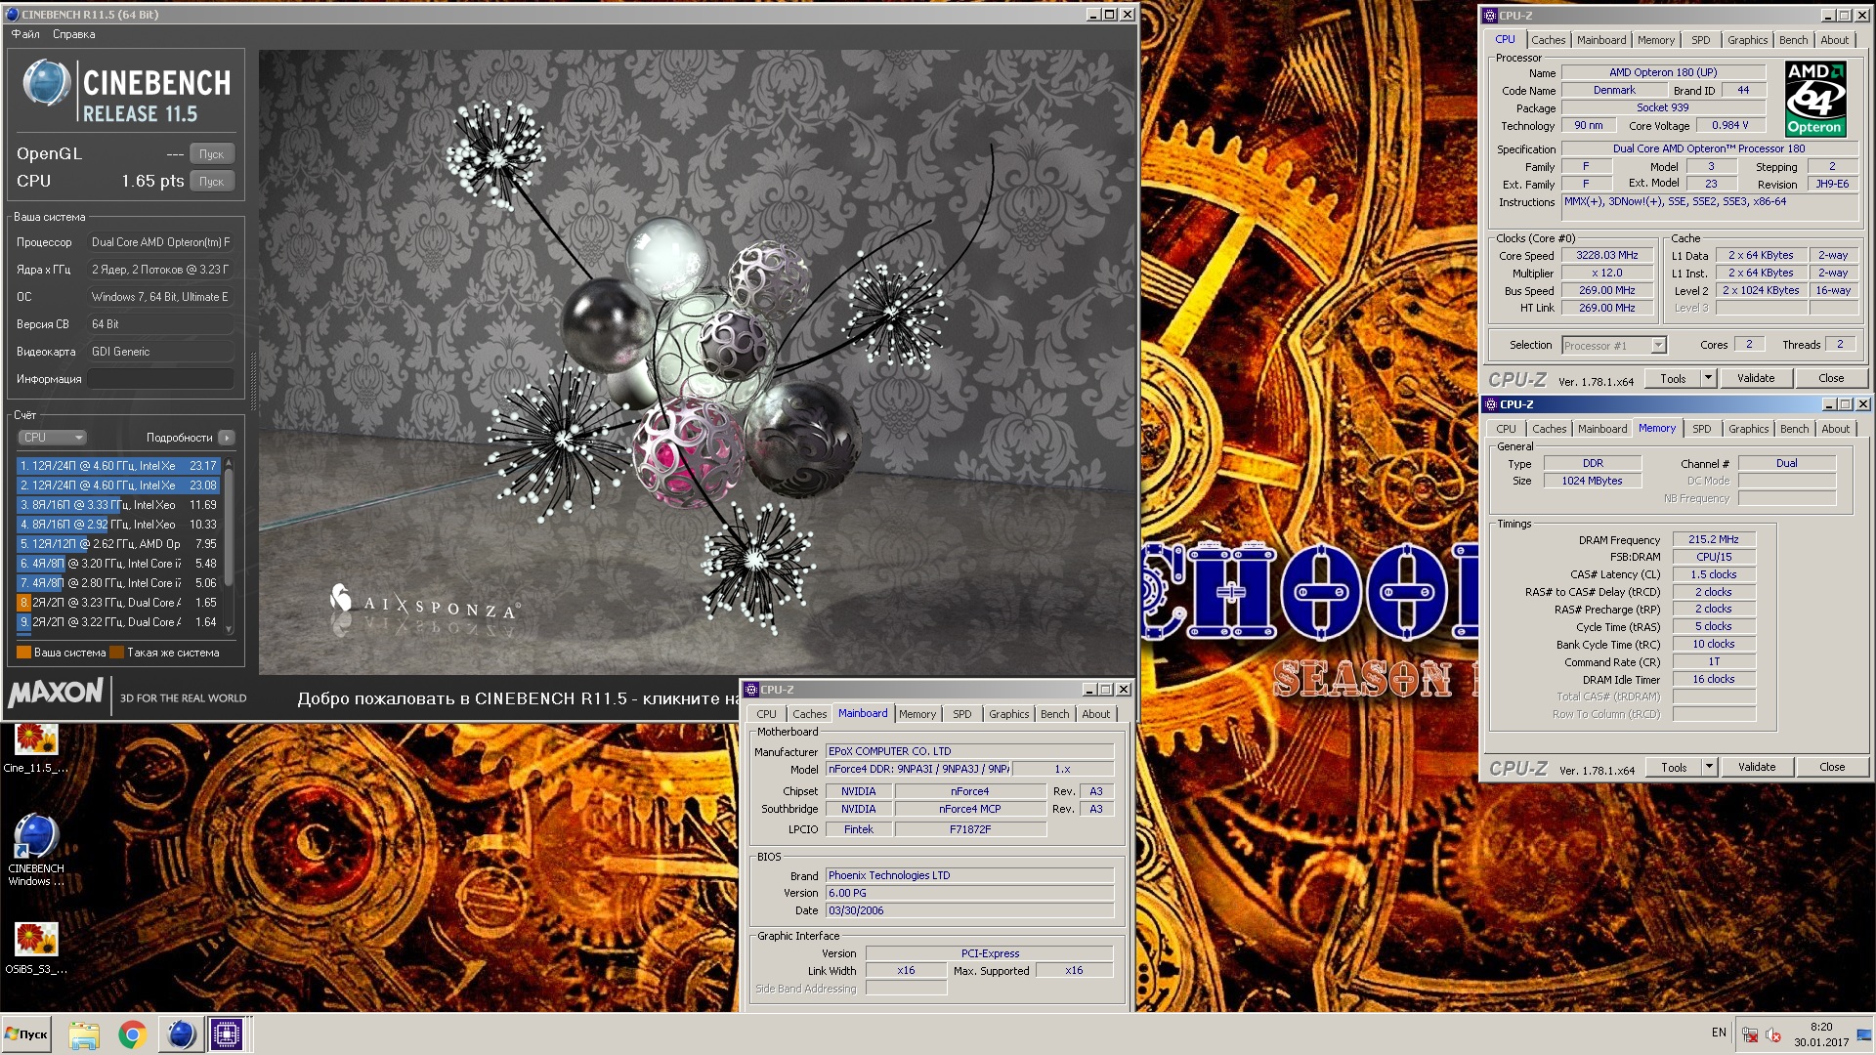Click the DRAM Frequency value 215.2 MHz
The height and width of the screenshot is (1055, 1876).
coord(1714,539)
